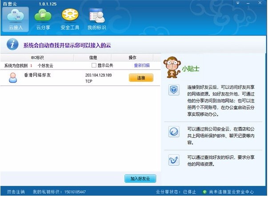Click the blue info icon
268x197 pixels.
12,44
